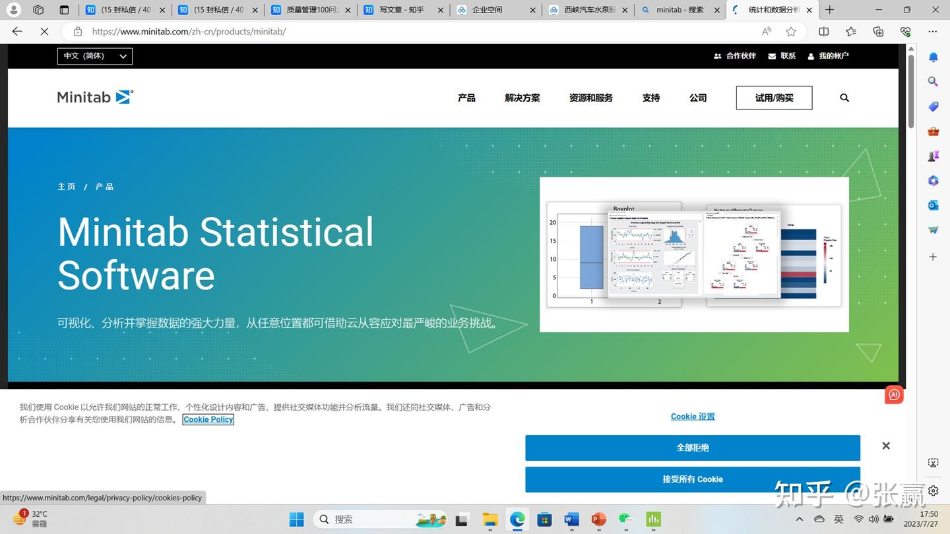This screenshot has width=950, height=534.
Task: Open the shopping assistant sidebar icon
Action: [x=933, y=106]
